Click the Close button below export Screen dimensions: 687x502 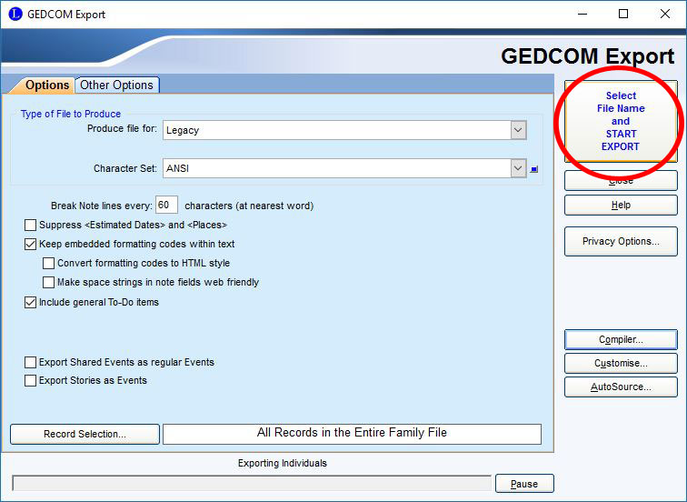pyautogui.click(x=621, y=181)
